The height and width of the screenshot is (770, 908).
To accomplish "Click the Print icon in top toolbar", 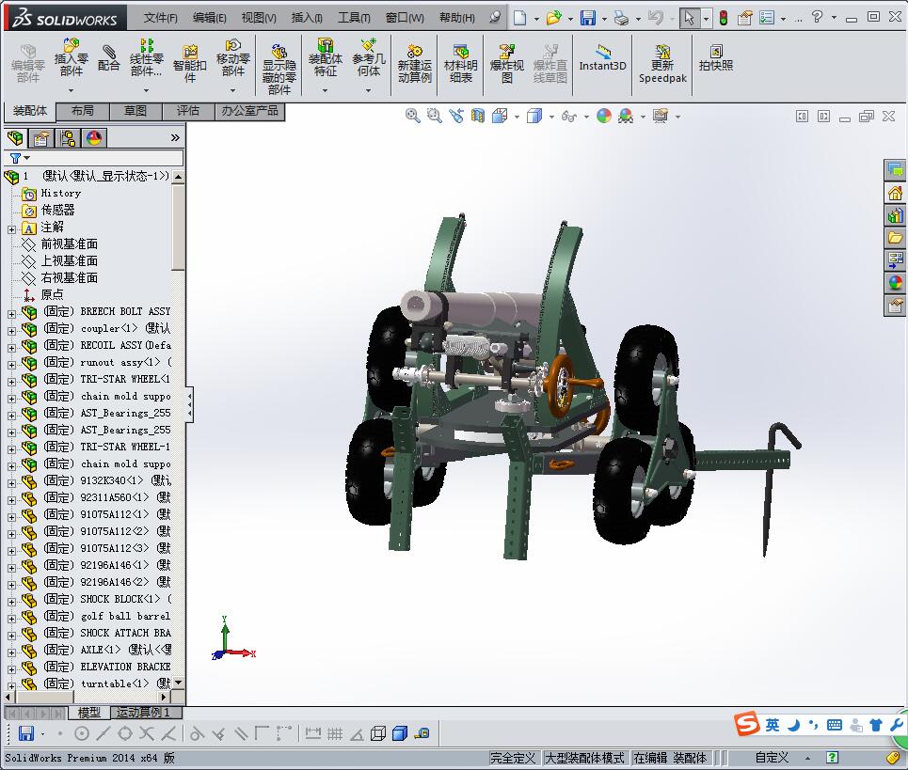I will tap(621, 18).
